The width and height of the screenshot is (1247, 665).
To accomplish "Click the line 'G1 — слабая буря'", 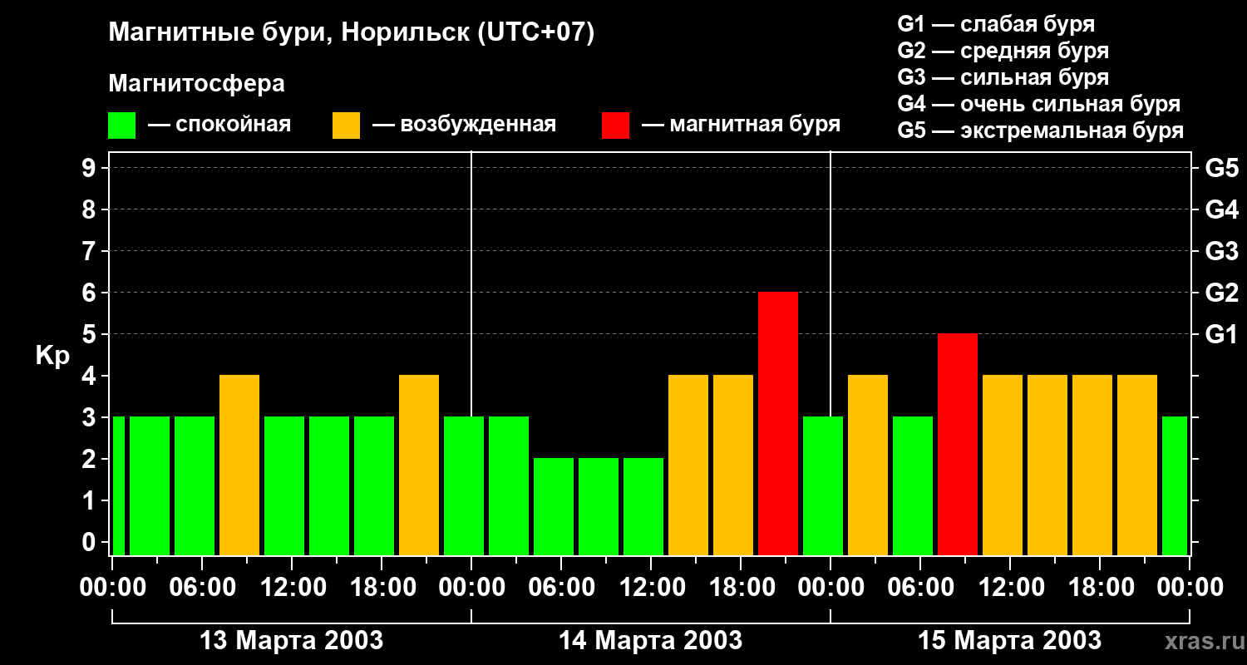I will (996, 24).
